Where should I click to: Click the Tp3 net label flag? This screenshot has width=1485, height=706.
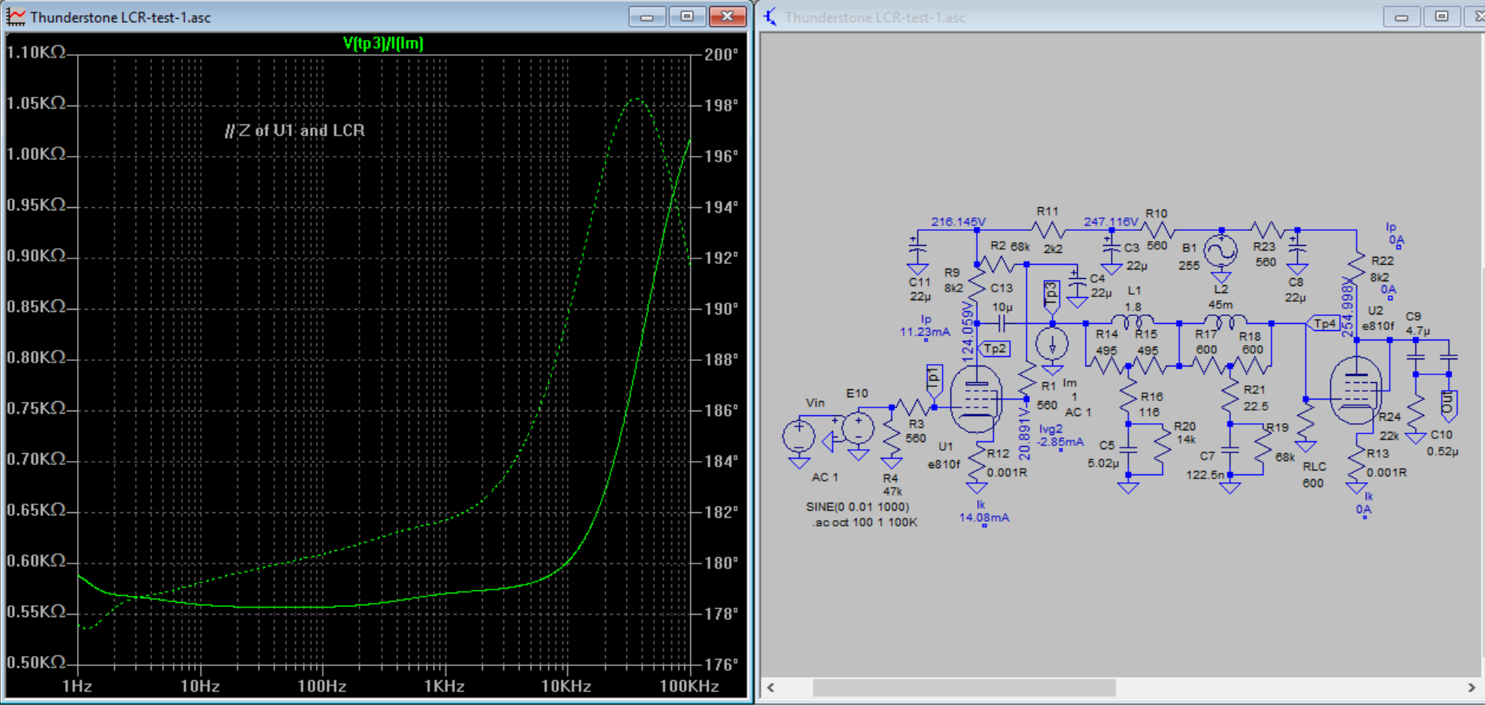coord(1050,295)
